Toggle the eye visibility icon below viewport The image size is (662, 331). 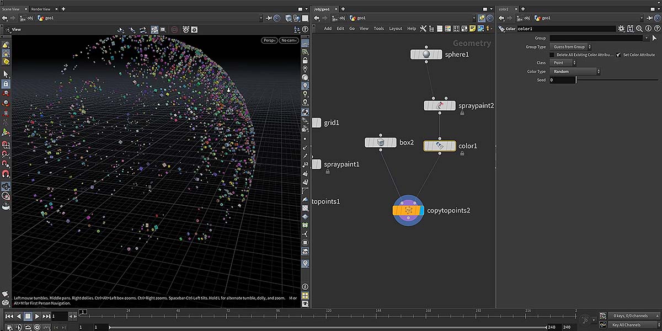[306, 303]
